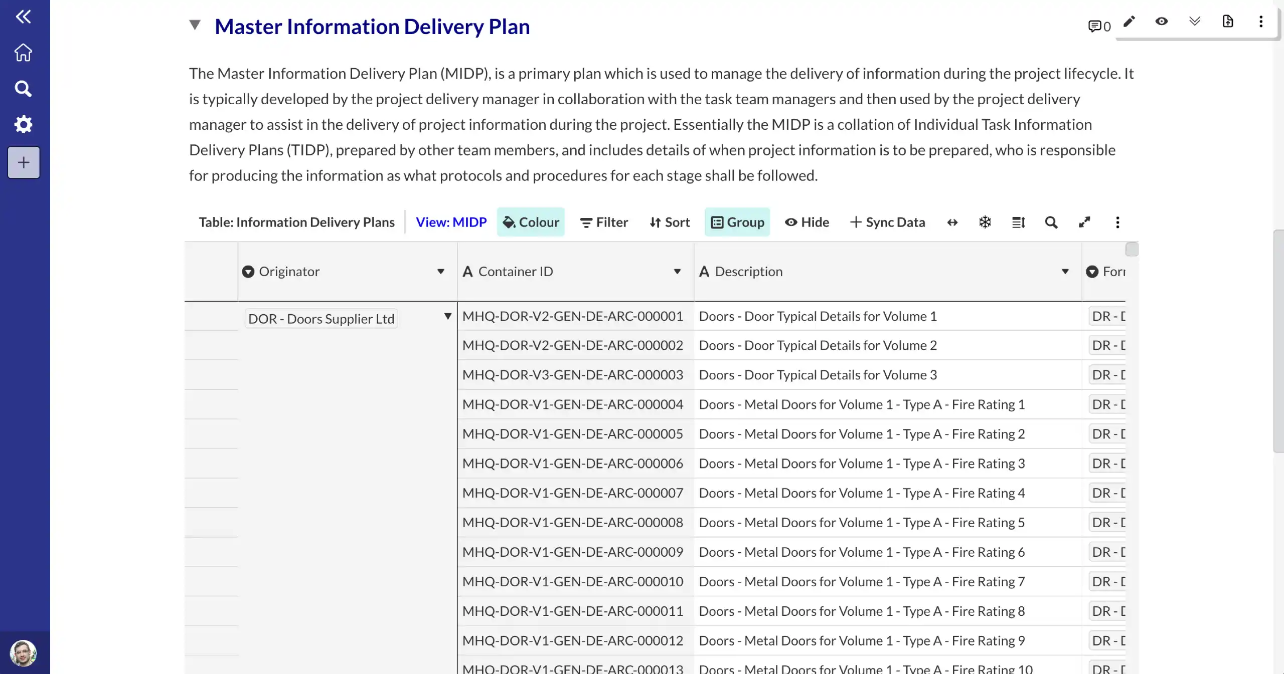This screenshot has width=1284, height=674.
Task: Select the column width resize arrows icon
Action: pyautogui.click(x=952, y=222)
